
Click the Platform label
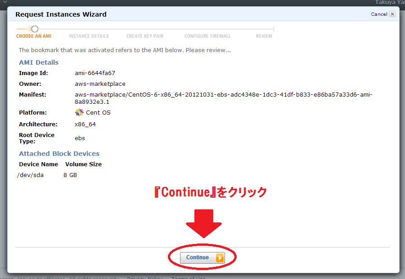tap(33, 113)
